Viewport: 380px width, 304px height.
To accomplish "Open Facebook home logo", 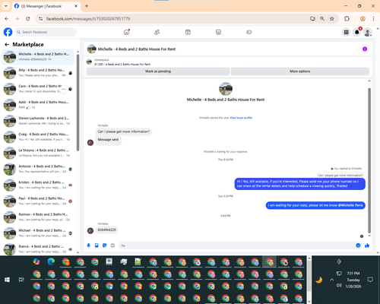I will [8, 32].
